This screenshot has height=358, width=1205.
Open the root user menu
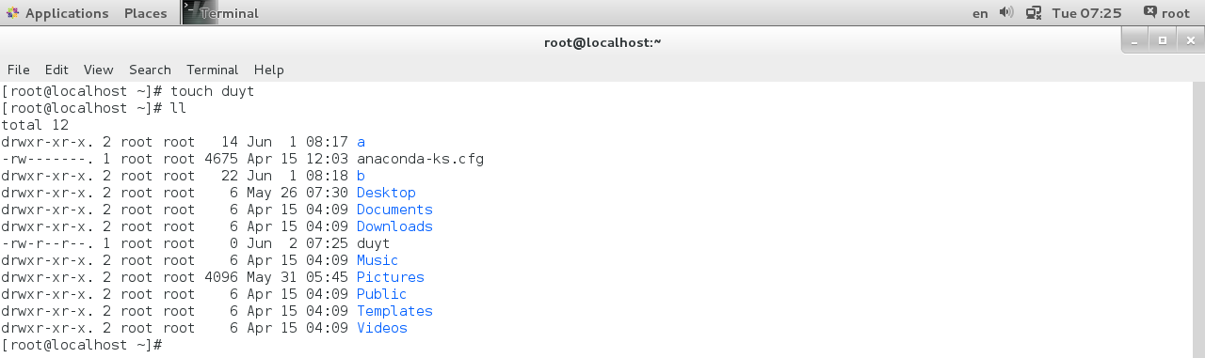tap(1166, 13)
